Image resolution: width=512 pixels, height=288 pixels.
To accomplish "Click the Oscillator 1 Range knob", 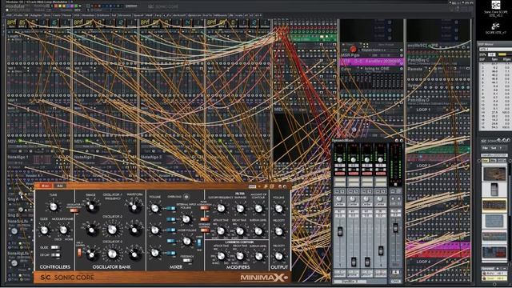I will pos(91,207).
